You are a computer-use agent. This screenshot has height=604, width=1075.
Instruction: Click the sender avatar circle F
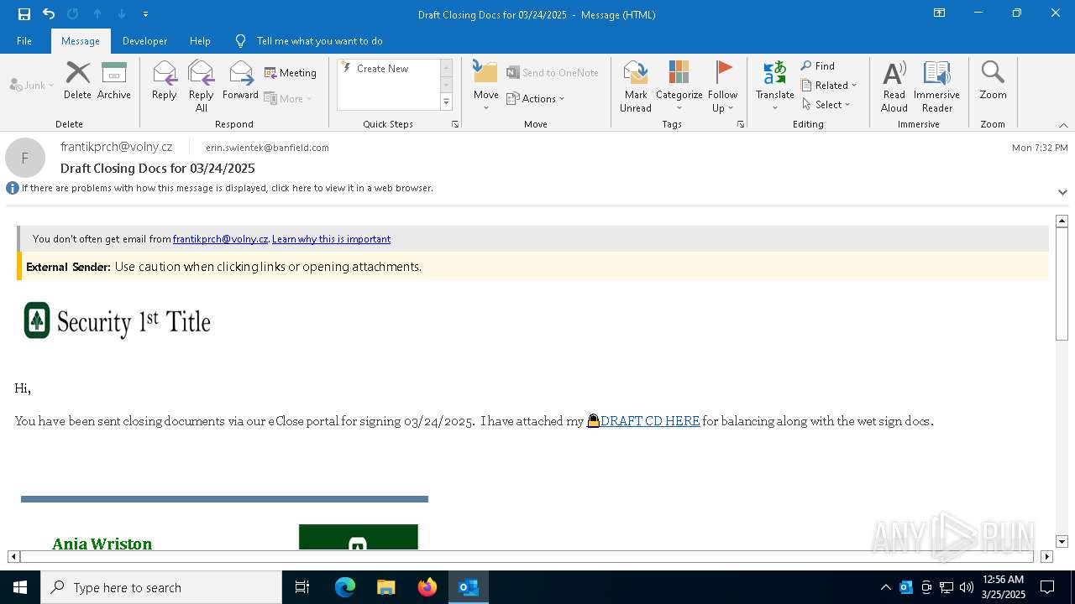[x=25, y=158]
